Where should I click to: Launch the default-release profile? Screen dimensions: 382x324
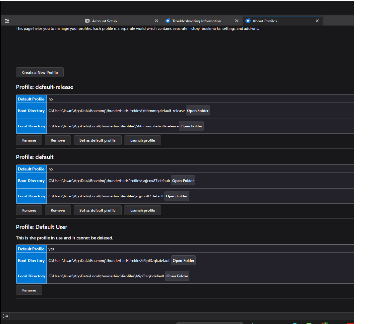click(x=143, y=140)
